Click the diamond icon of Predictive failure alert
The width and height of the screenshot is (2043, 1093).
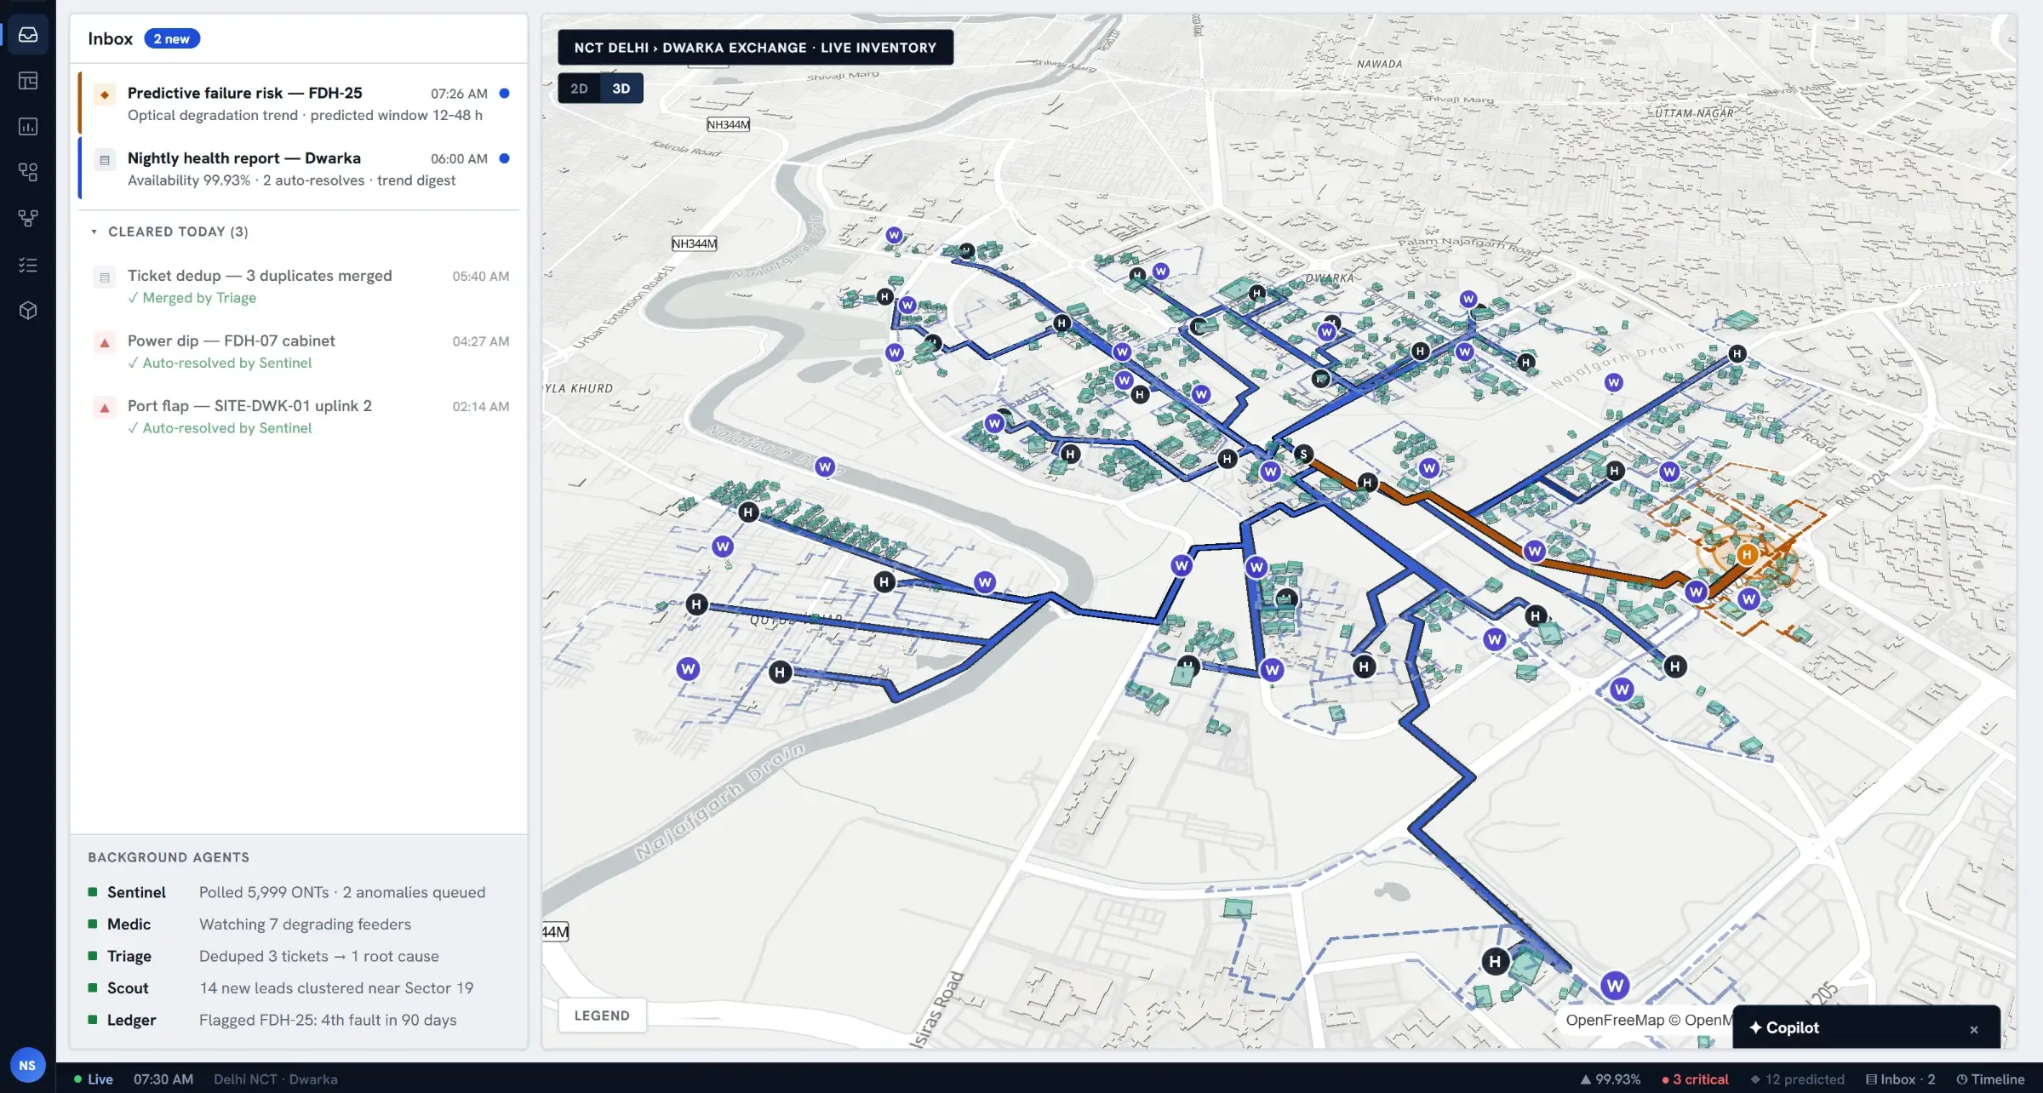tap(105, 94)
